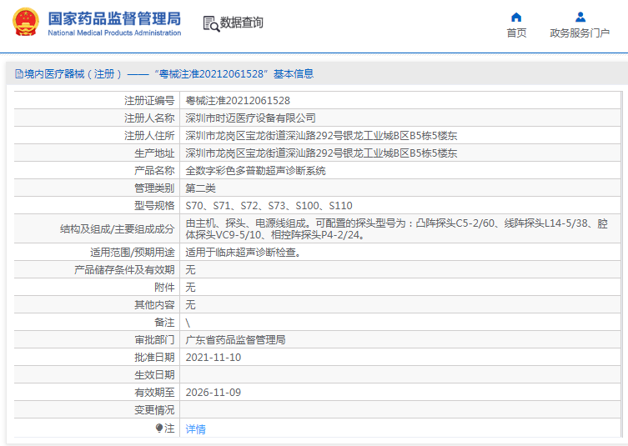Click the 有效期至 label

[x=154, y=393]
